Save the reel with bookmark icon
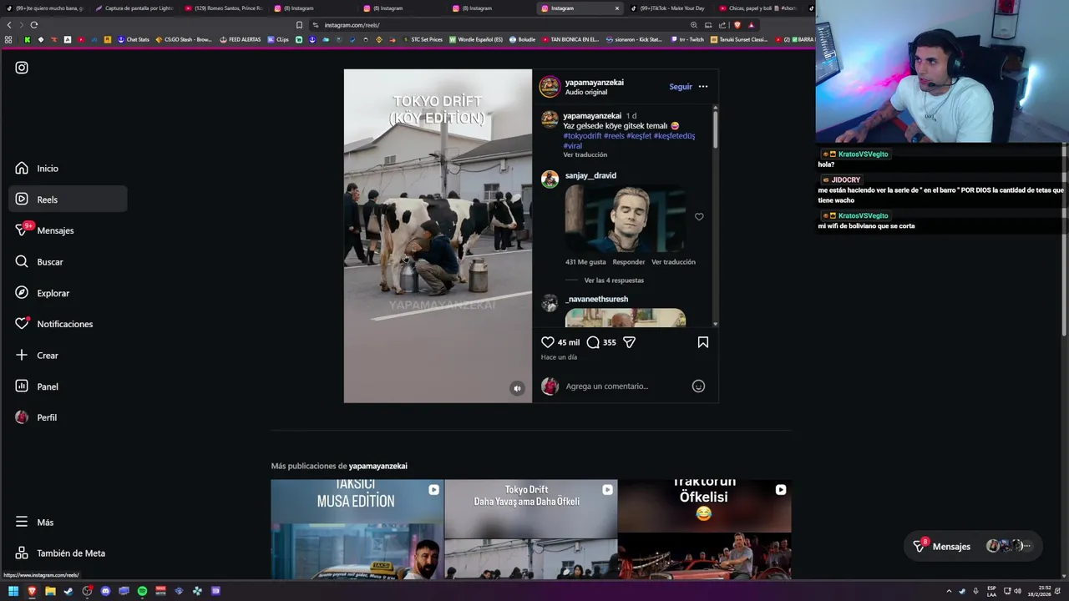The image size is (1069, 601). pos(703,342)
